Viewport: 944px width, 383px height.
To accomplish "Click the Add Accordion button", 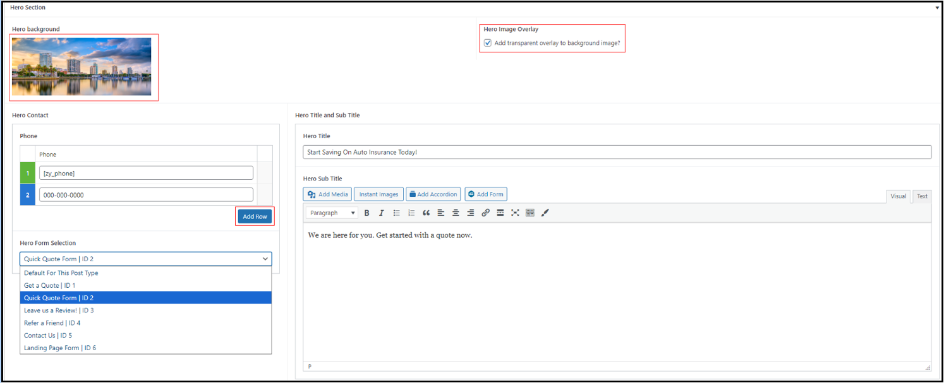I will pos(433,194).
